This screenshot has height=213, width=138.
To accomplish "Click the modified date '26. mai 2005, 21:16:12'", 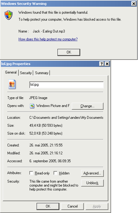I will (46, 153).
